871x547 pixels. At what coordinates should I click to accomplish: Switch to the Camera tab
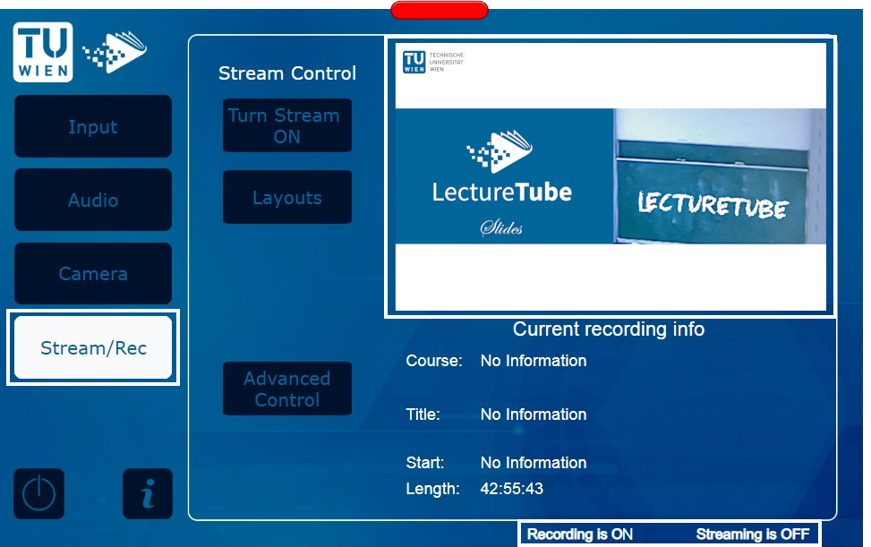93,273
